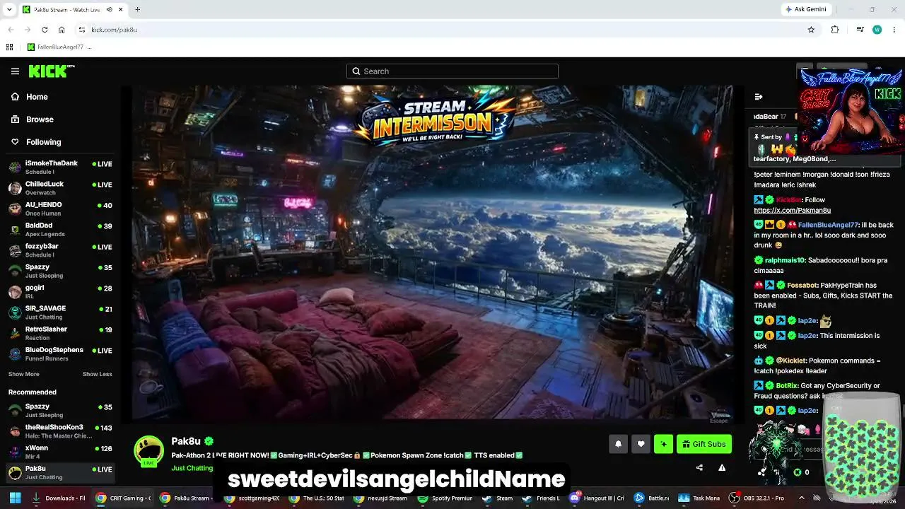The height and width of the screenshot is (509, 905).
Task: Focus the Kick search field
Action: coord(452,71)
